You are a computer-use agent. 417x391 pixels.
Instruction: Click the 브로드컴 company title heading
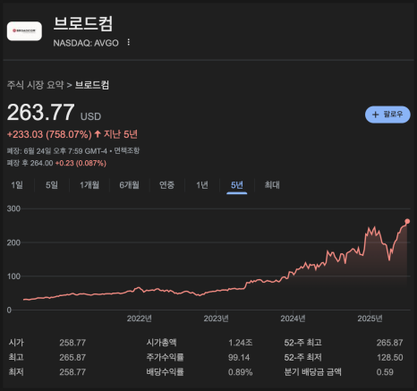coord(83,23)
